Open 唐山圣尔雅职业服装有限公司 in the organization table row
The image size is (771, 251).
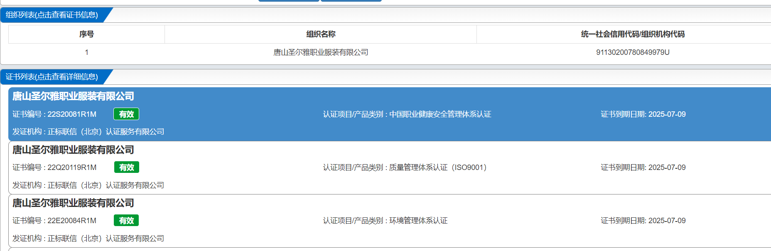[321, 52]
